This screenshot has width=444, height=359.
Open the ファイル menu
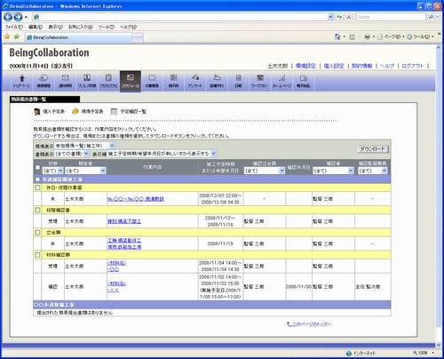click(x=13, y=27)
